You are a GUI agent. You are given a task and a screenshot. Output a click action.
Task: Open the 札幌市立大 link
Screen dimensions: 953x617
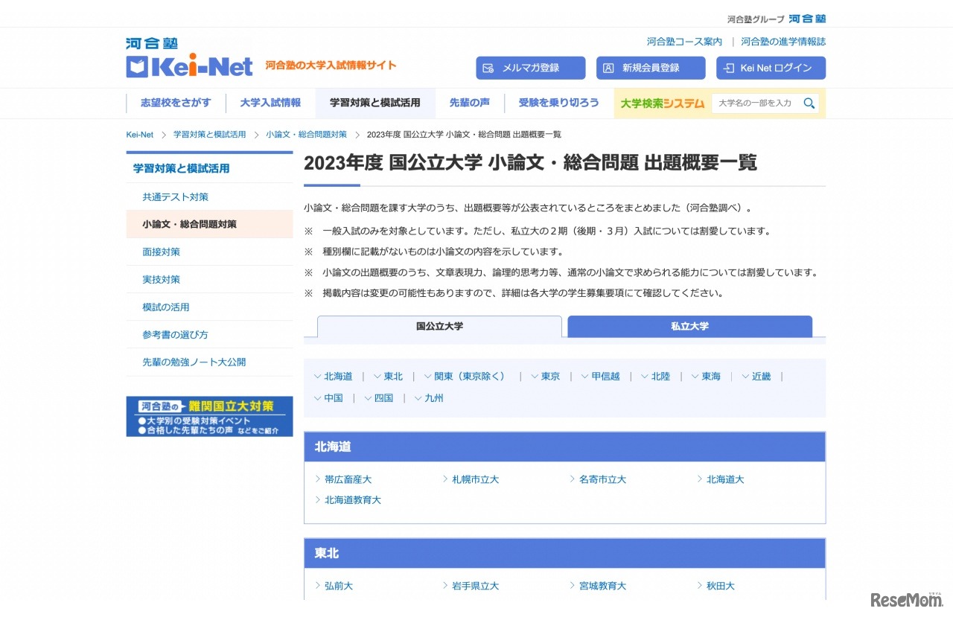(475, 479)
